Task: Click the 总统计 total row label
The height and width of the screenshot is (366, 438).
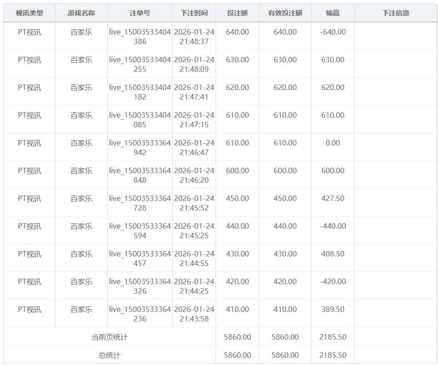Action: [110, 355]
